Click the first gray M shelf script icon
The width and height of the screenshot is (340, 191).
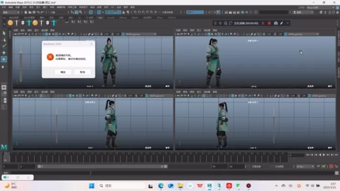point(73,22)
